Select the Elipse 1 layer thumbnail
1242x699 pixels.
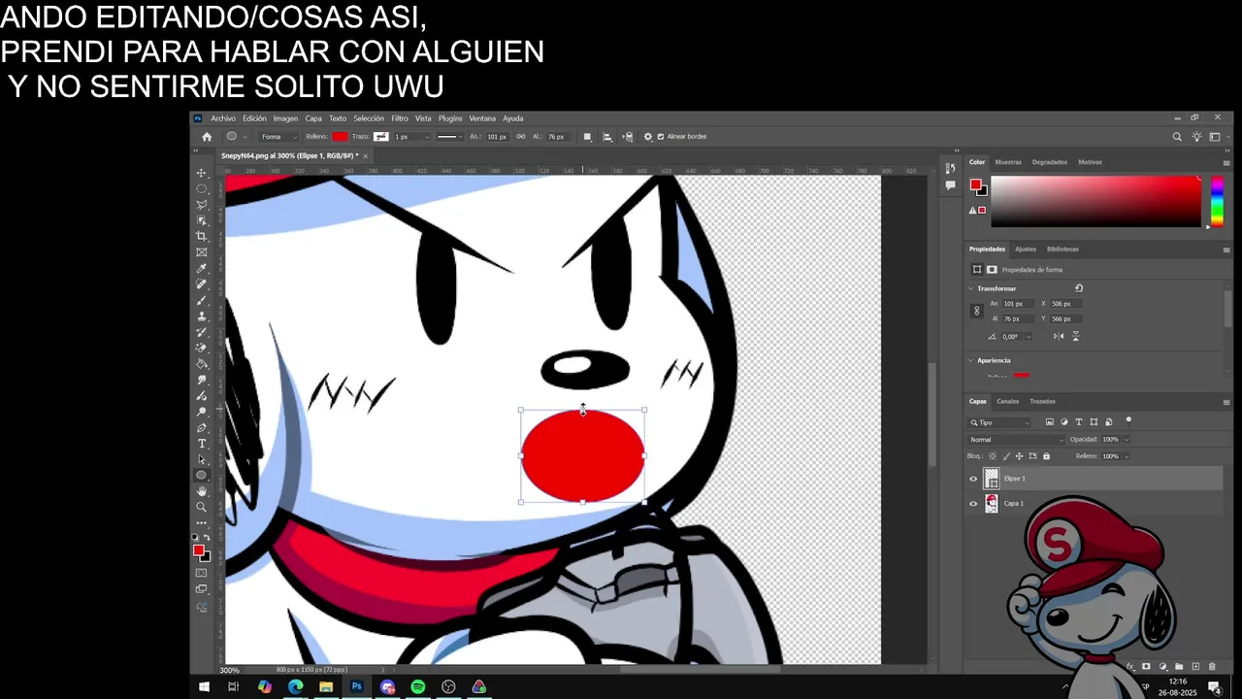pyautogui.click(x=992, y=479)
